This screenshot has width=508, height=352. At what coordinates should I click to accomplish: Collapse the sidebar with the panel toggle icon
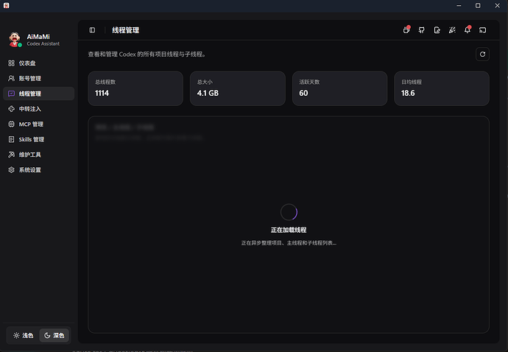click(92, 30)
